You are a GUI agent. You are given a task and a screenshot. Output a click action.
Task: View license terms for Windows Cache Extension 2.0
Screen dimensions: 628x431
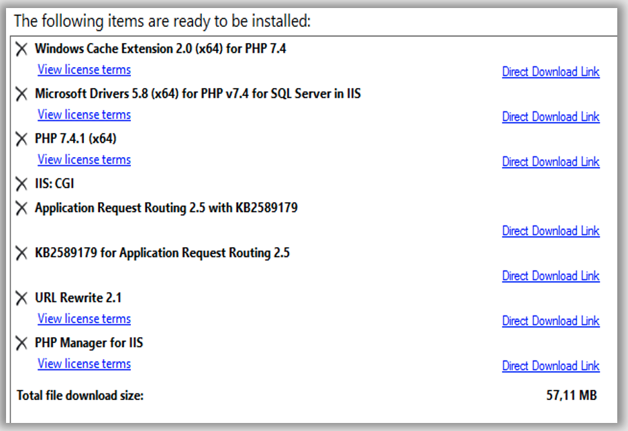[84, 70]
